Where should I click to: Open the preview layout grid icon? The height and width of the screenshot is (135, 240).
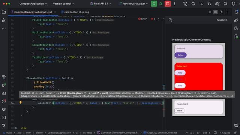[x=170, y=20]
